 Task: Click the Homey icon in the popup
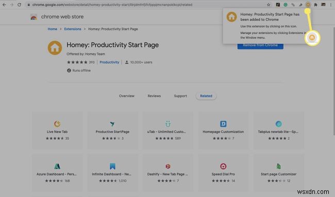(231, 17)
